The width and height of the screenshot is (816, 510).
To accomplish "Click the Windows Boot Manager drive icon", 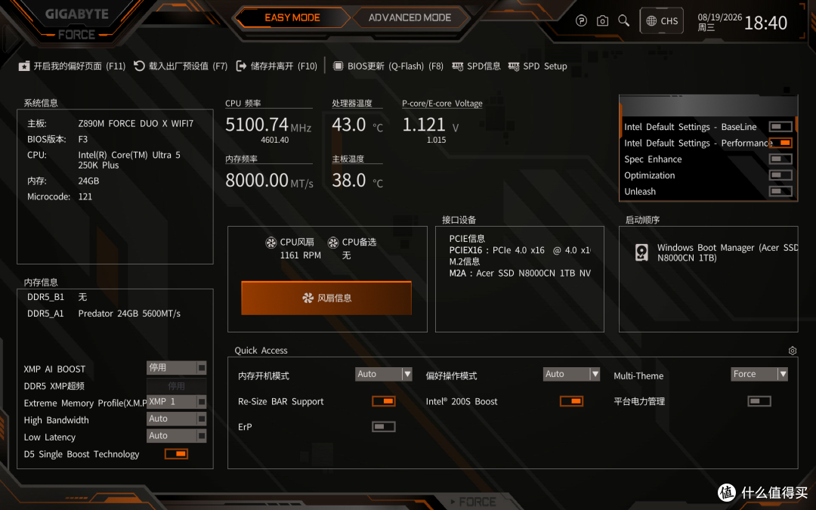I will (x=641, y=252).
